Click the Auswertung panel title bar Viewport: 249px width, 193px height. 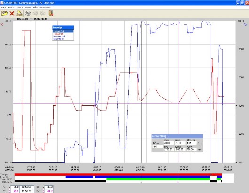[177, 136]
